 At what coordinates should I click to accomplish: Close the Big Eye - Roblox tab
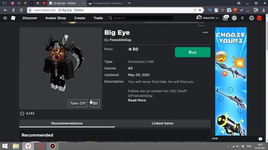click(83, 3)
